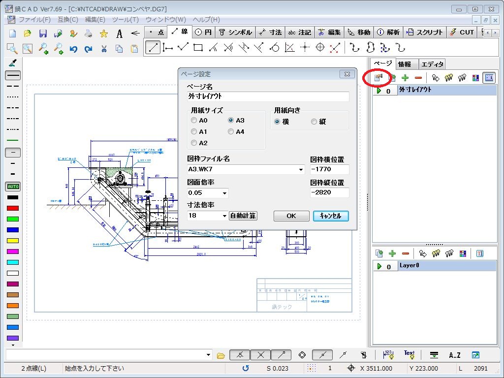Cut with the scissors icon
504x378 pixels.
(x=104, y=49)
